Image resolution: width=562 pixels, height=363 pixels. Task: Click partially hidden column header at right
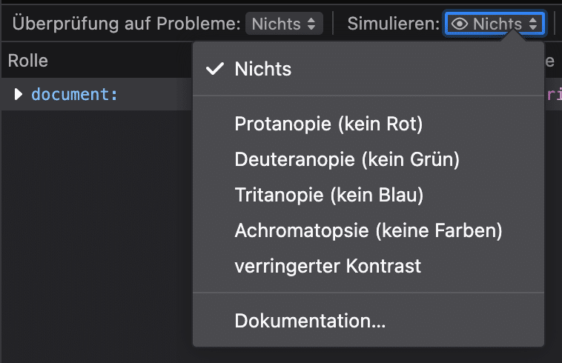[550, 61]
